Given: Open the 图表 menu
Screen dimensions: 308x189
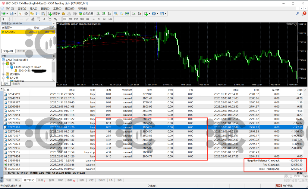Looking at the screenshot, I should click(45, 8).
